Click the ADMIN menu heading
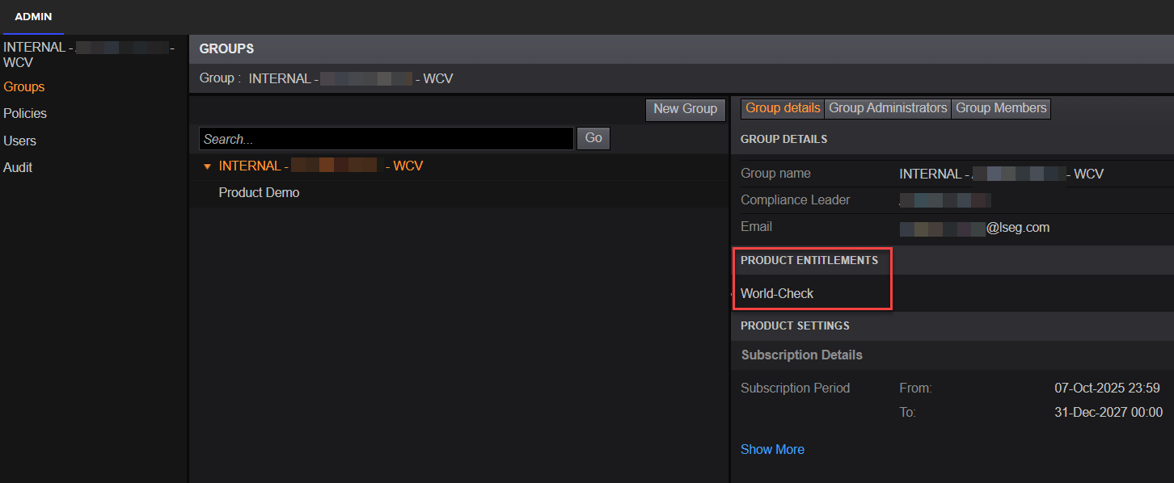Viewport: 1174px width, 483px height. point(33,16)
